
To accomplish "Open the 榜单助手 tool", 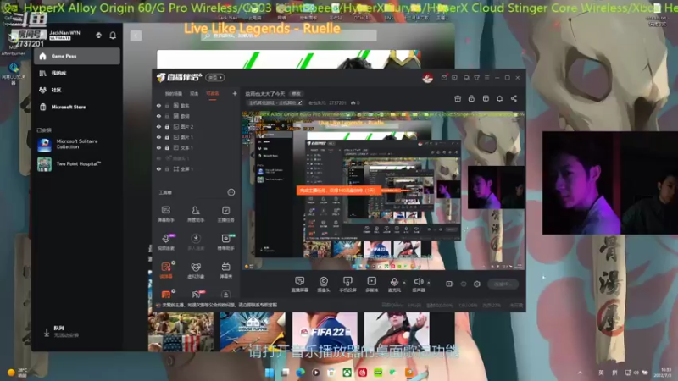I will point(225,242).
